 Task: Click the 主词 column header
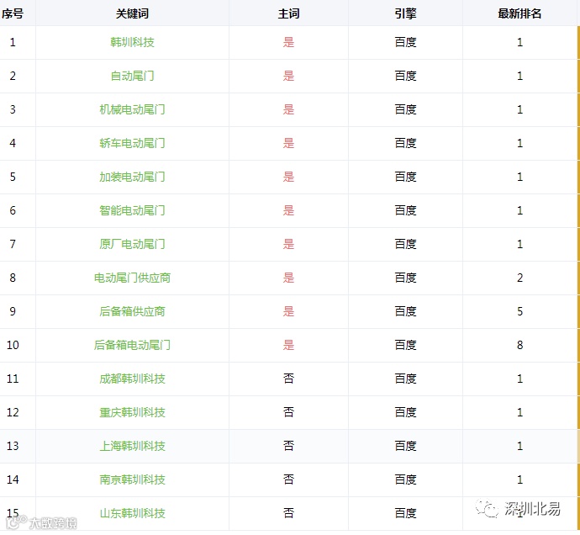(288, 13)
